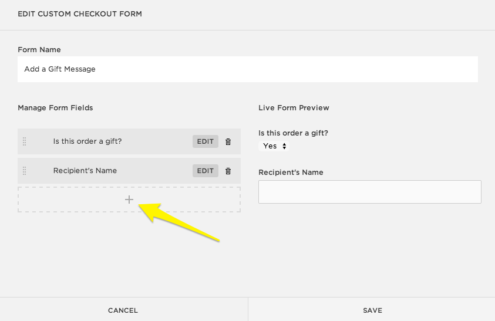Open the Yes dropdown in live preview
The width and height of the screenshot is (495, 321).
274,146
